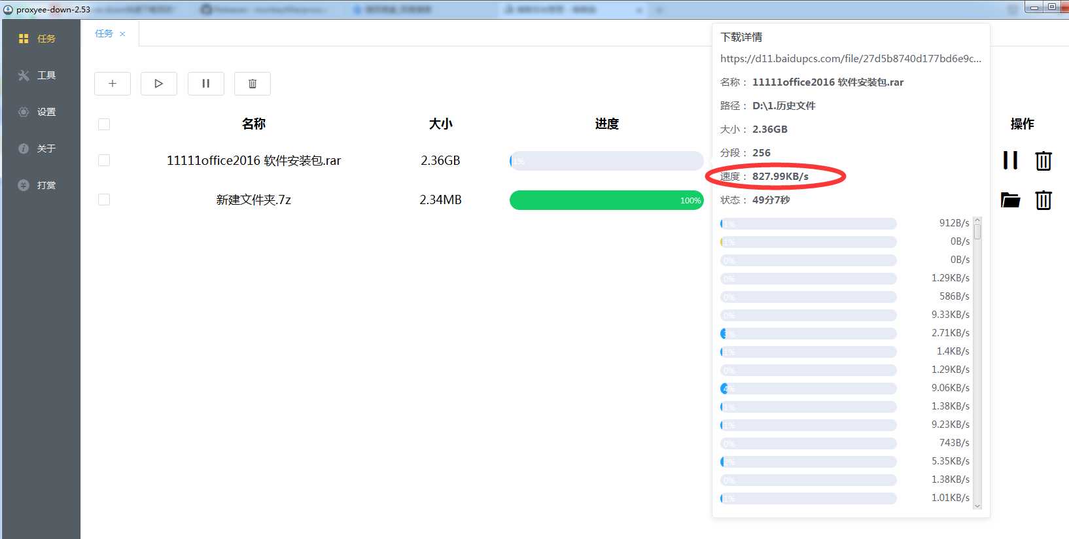This screenshot has width=1069, height=539.
Task: Click the segment count 256
Action: [762, 152]
